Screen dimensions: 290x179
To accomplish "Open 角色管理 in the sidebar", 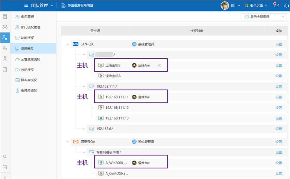I will pyautogui.click(x=27, y=17).
